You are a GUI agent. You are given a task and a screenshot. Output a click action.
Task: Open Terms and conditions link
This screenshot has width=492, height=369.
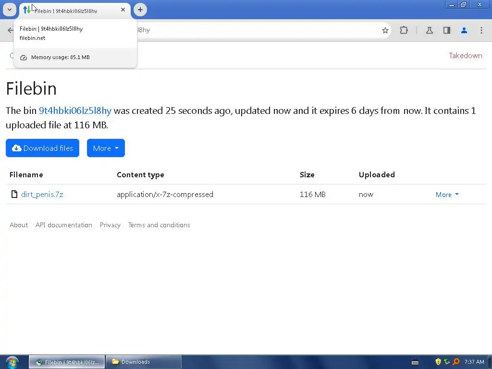[159, 225]
